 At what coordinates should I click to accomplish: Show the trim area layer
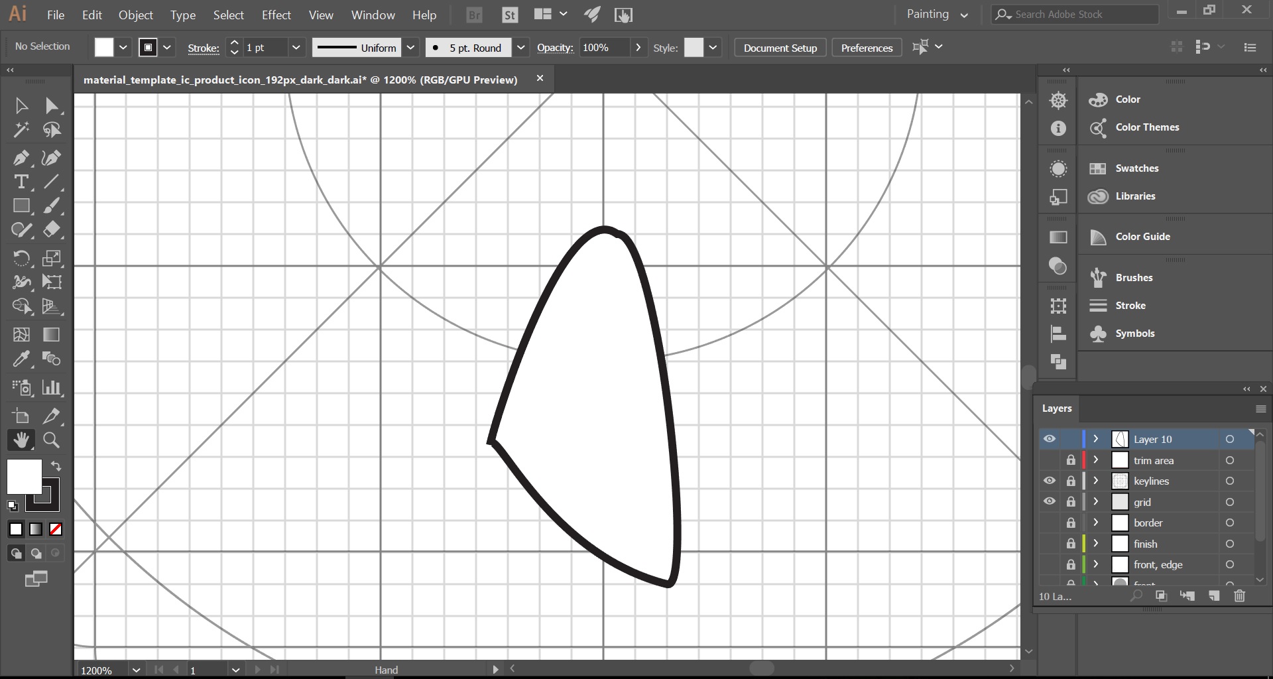click(1050, 460)
